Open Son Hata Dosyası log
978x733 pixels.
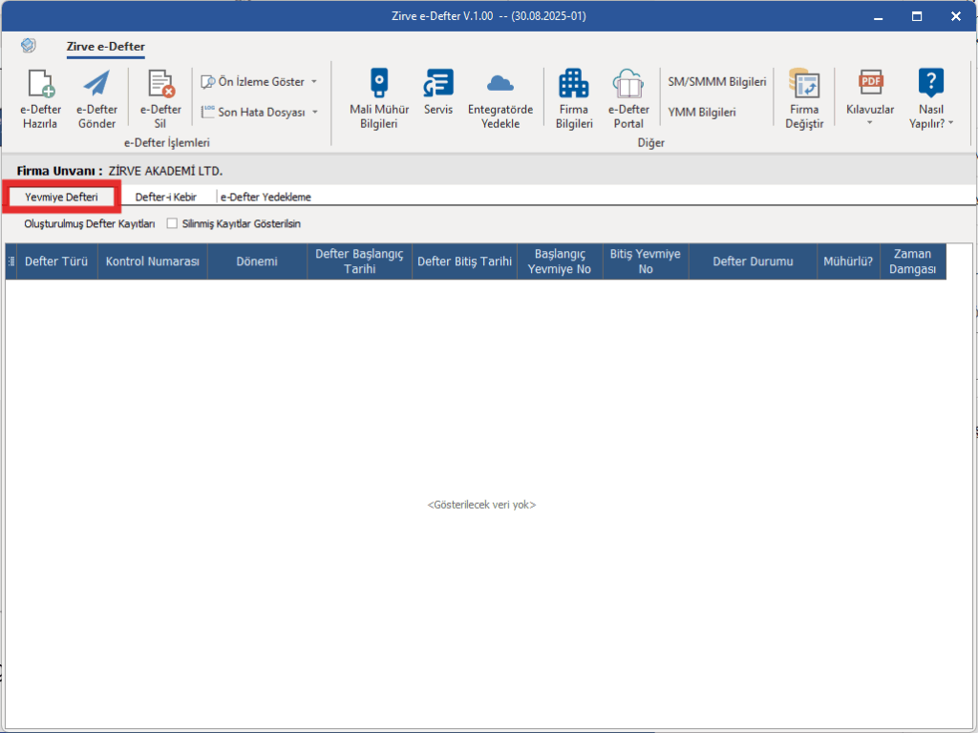coord(252,113)
